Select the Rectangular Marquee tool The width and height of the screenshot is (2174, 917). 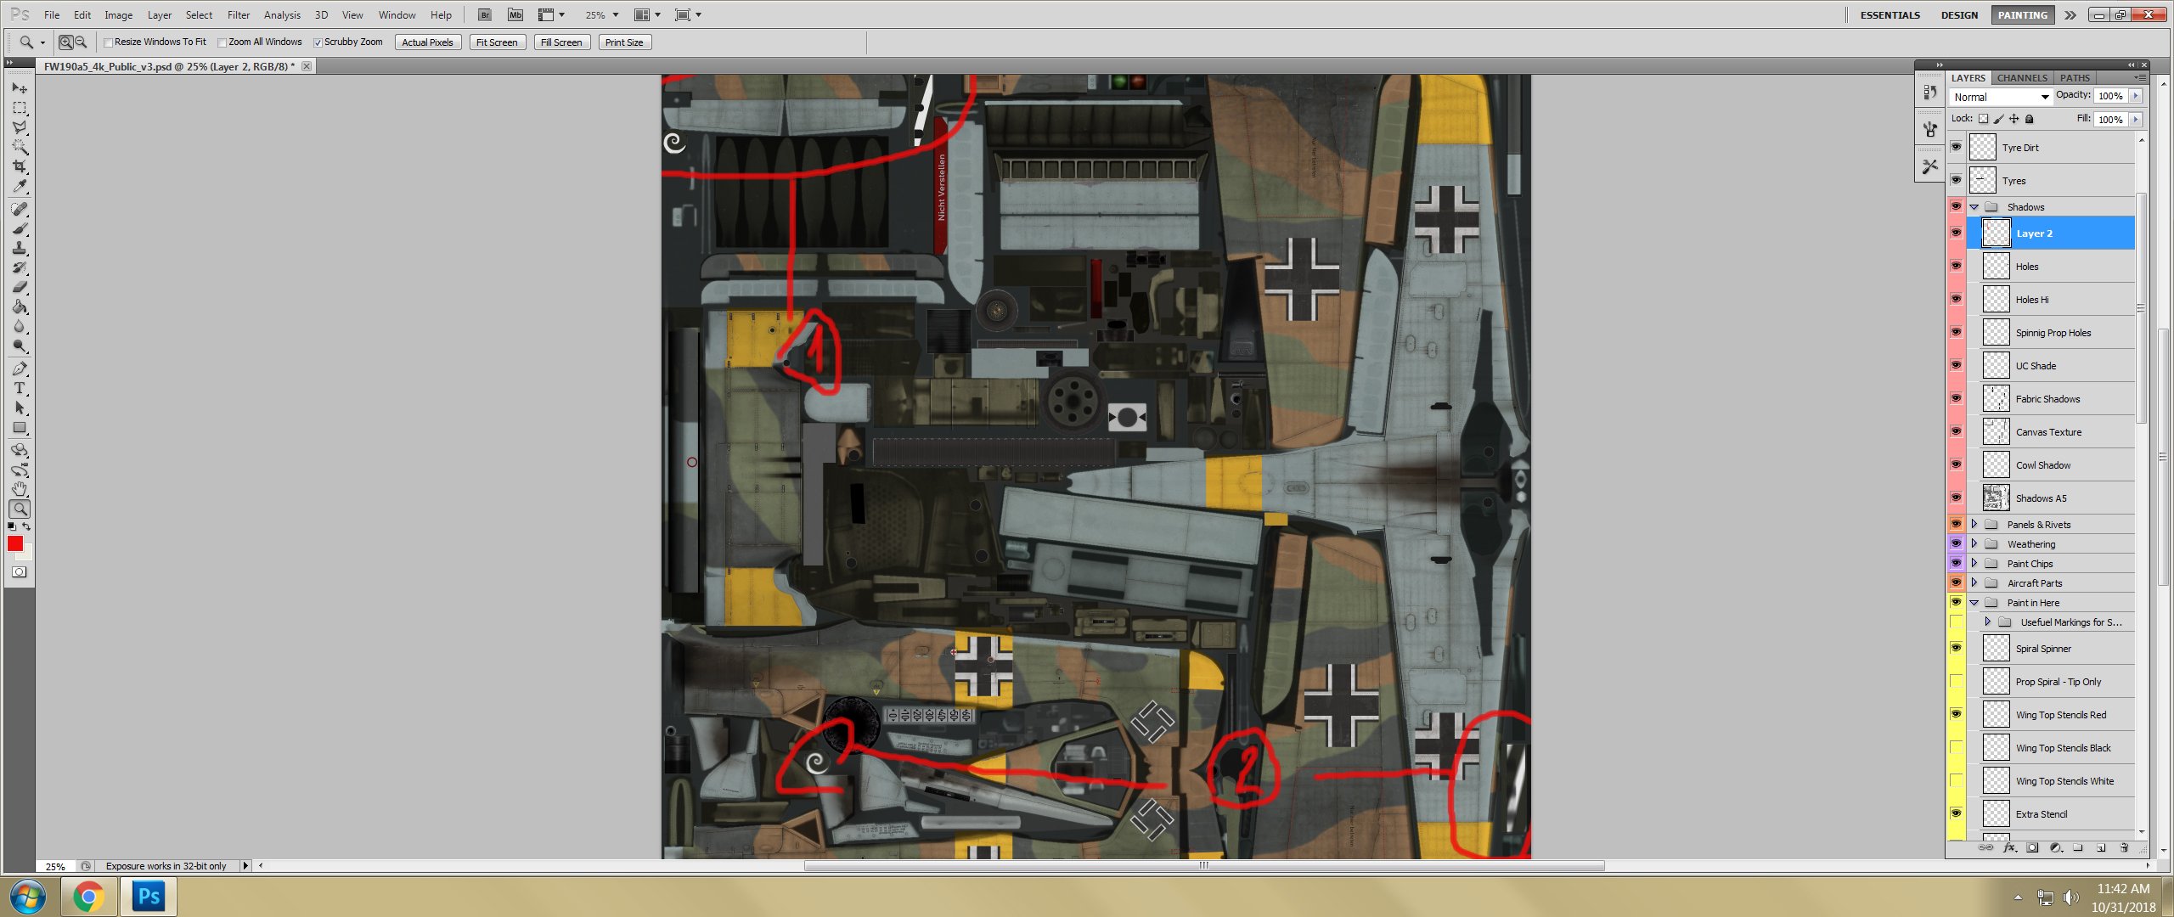20,108
